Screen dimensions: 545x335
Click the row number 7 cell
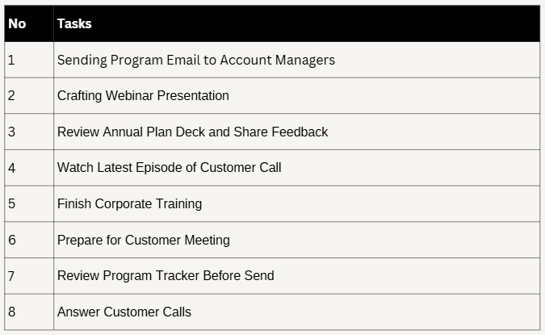[x=28, y=275]
